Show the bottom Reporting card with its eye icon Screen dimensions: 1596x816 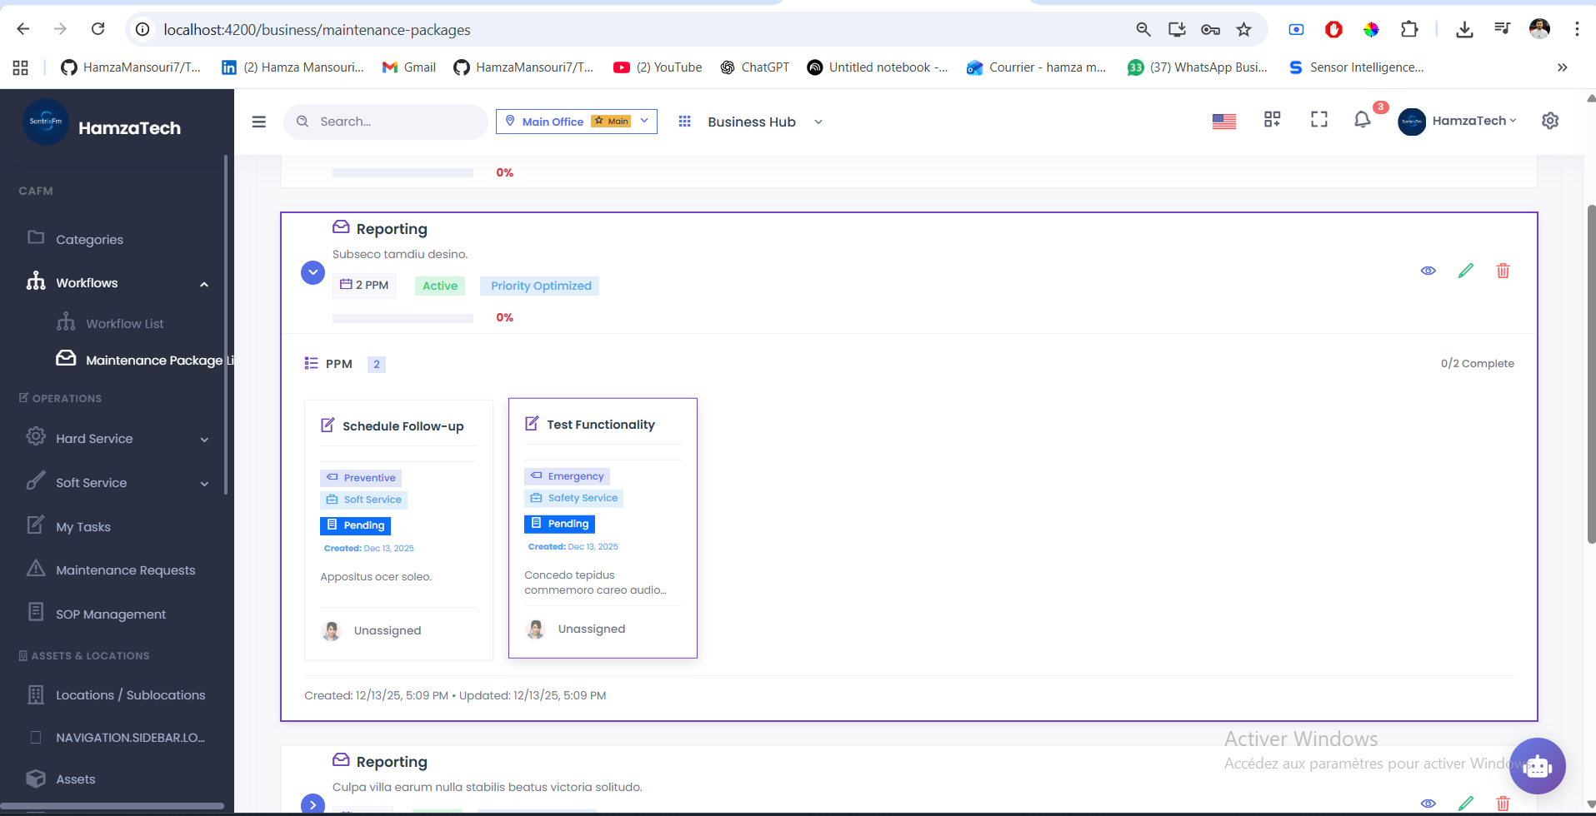1428,803
